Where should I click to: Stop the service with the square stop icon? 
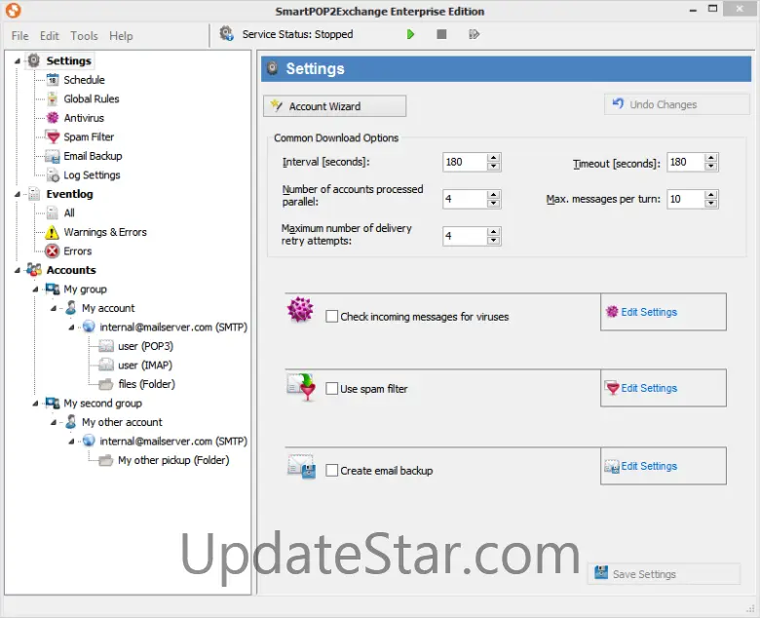tap(441, 34)
